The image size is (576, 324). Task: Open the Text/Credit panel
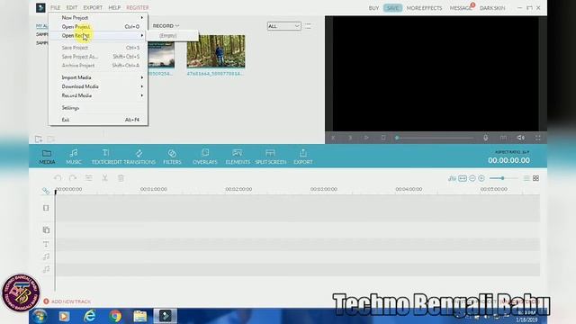[x=106, y=157]
